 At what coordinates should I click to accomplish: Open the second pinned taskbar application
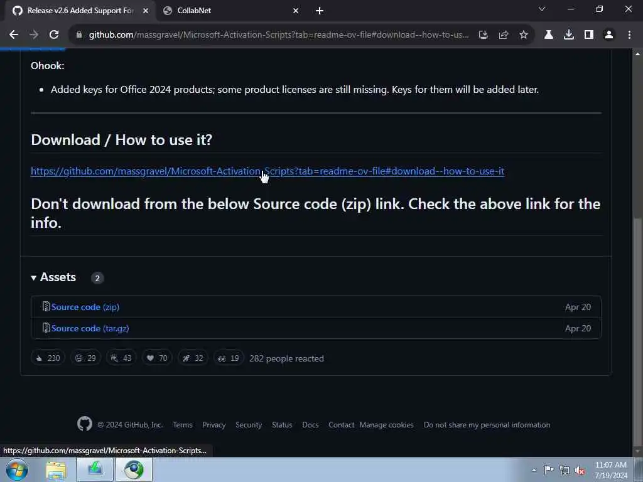pos(95,469)
